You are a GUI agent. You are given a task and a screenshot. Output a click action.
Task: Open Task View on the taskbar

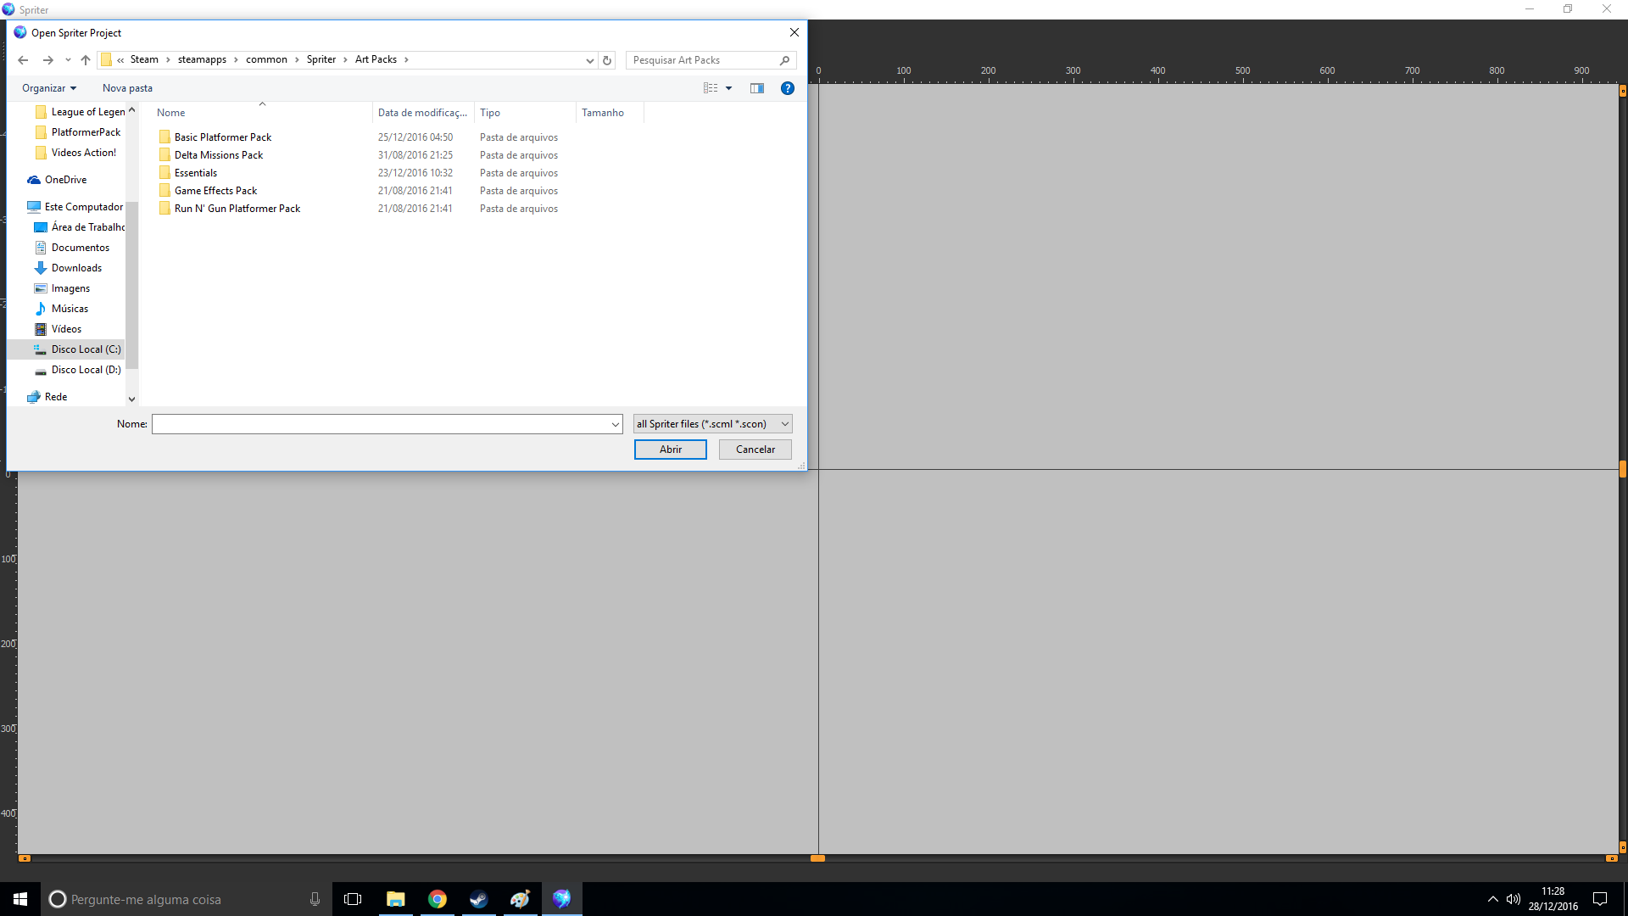click(x=353, y=899)
